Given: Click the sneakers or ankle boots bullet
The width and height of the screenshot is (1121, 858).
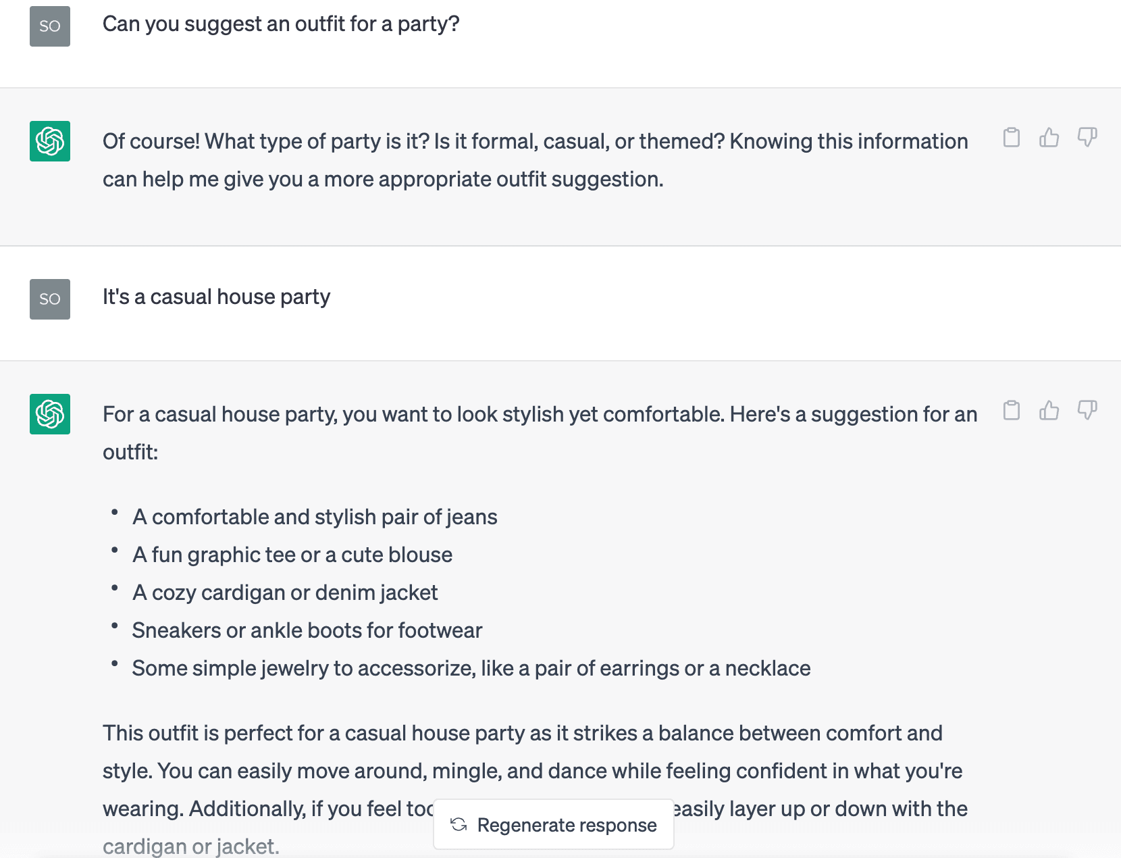Looking at the screenshot, I should click(x=307, y=630).
